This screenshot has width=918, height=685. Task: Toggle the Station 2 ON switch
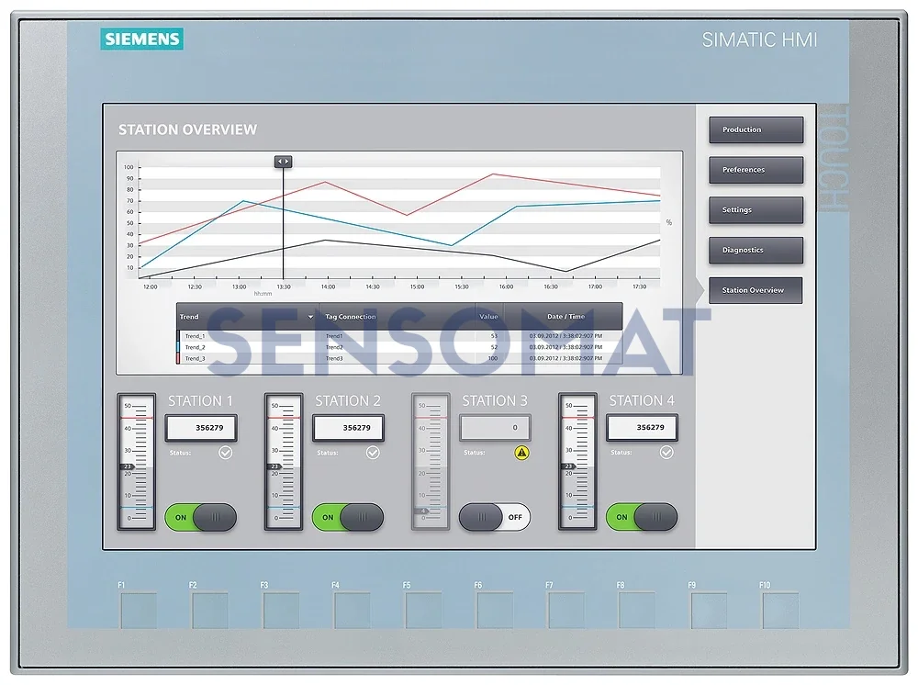click(348, 518)
